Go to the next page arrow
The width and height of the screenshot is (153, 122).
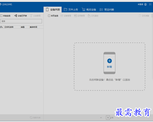[118, 118]
